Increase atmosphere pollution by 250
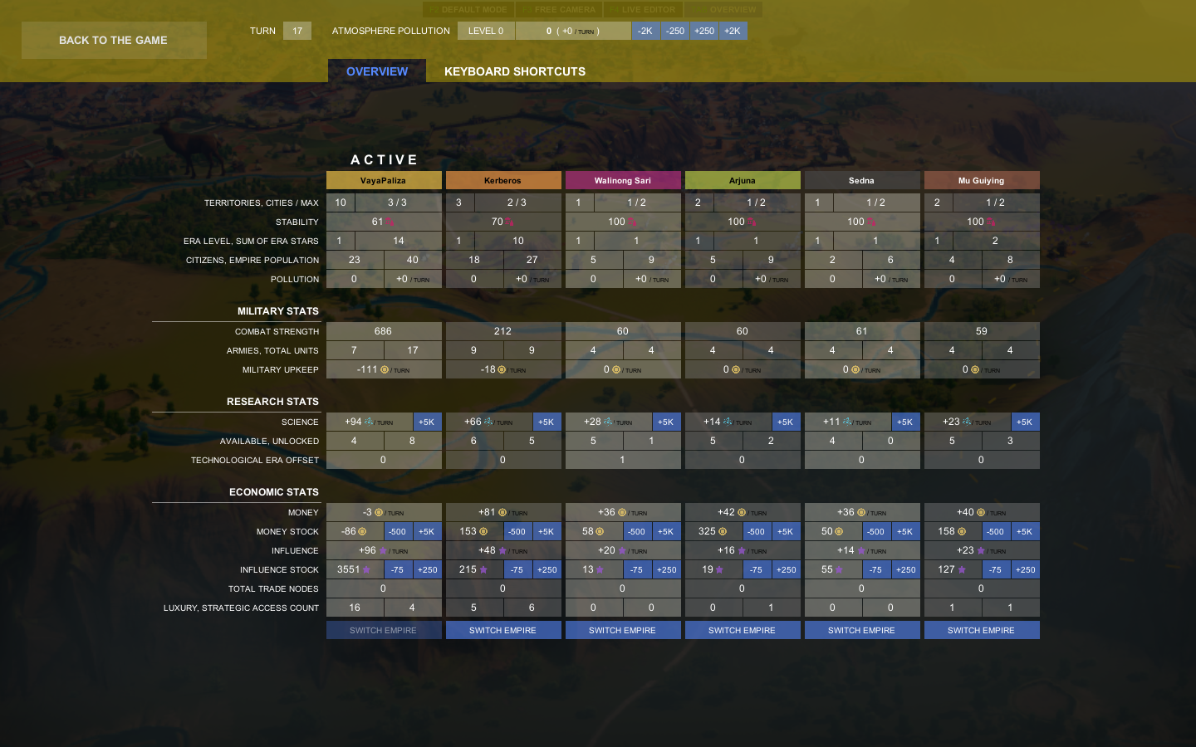Image resolution: width=1196 pixels, height=747 pixels. point(704,31)
